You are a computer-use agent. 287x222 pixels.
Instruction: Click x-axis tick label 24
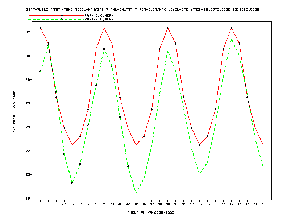(104, 204)
